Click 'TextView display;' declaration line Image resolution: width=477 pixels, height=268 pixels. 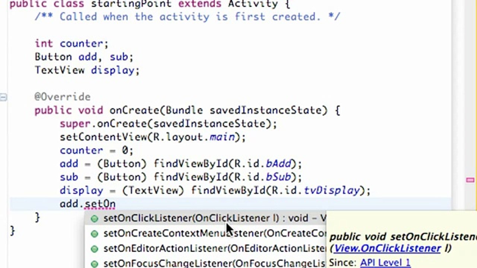pos(87,70)
